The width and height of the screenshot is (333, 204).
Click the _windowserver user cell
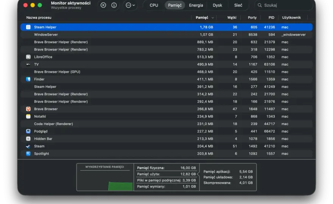point(294,34)
